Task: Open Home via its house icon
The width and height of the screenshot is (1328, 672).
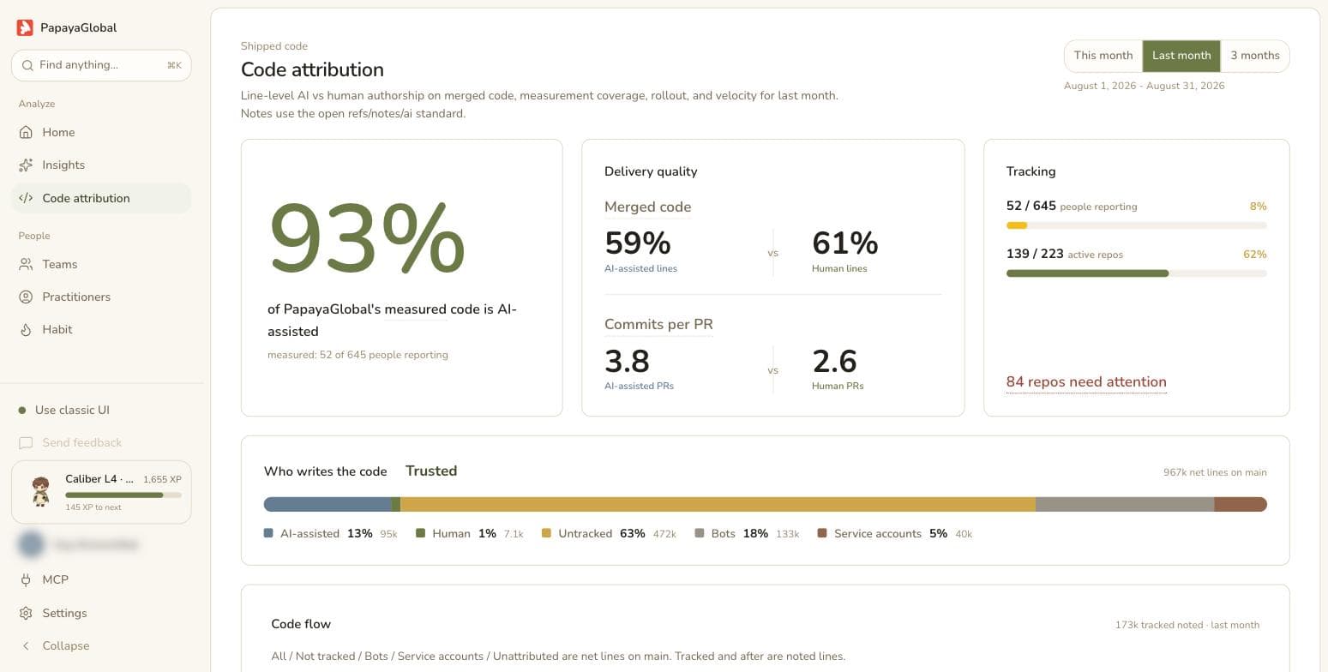Action: pyautogui.click(x=26, y=132)
